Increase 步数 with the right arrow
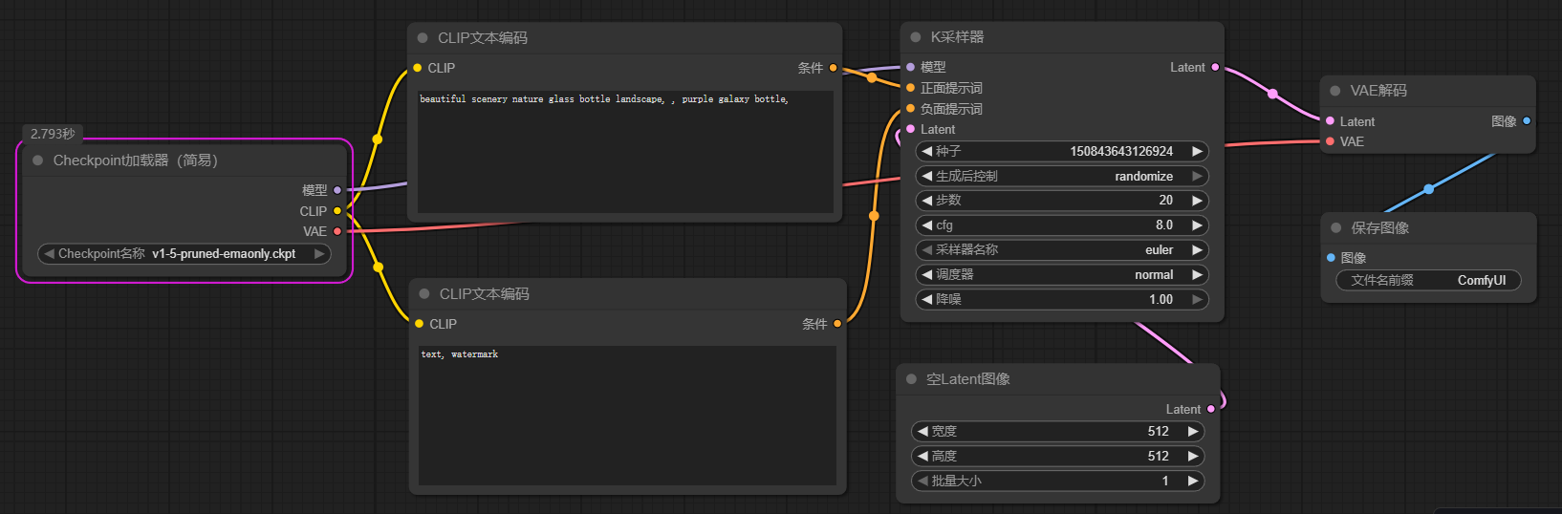Image resolution: width=1562 pixels, height=514 pixels. pyautogui.click(x=1197, y=201)
